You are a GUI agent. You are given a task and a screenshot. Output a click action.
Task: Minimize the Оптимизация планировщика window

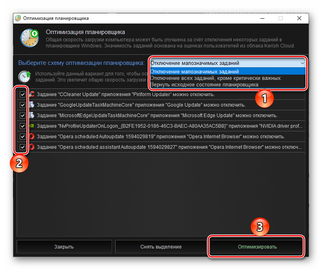coord(262,18)
